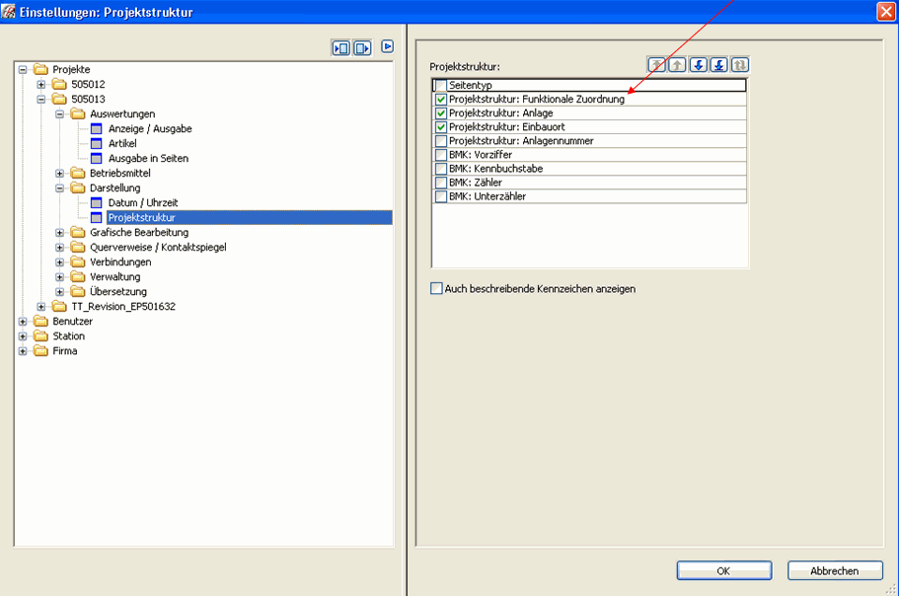Click the Übersetzung folder icon

[78, 292]
